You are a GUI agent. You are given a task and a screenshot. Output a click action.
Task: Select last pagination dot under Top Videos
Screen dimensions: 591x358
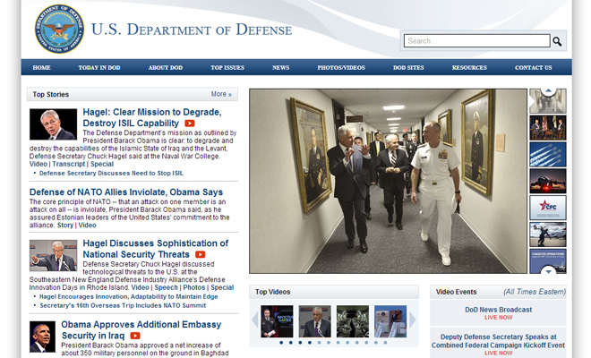(x=385, y=343)
